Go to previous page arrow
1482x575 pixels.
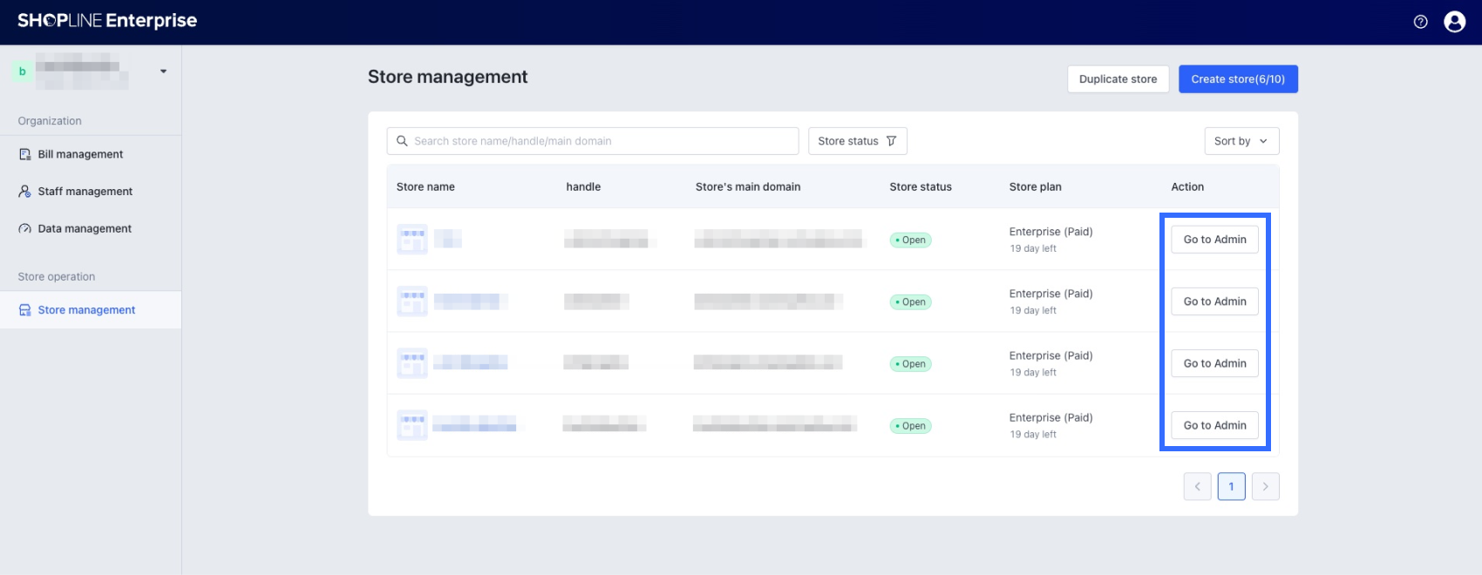pyautogui.click(x=1198, y=487)
